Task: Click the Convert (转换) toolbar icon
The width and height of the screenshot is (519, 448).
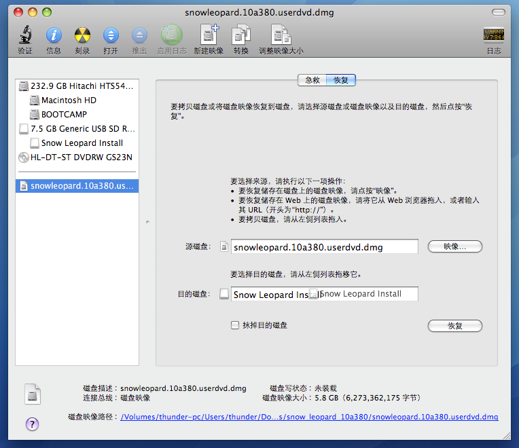Action: coord(241,35)
